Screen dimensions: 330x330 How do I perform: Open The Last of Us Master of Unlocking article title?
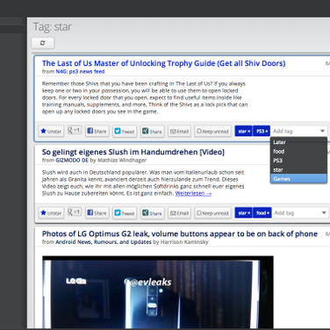163,63
